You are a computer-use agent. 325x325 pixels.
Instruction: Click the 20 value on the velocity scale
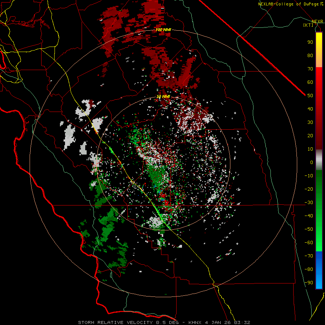310,135
